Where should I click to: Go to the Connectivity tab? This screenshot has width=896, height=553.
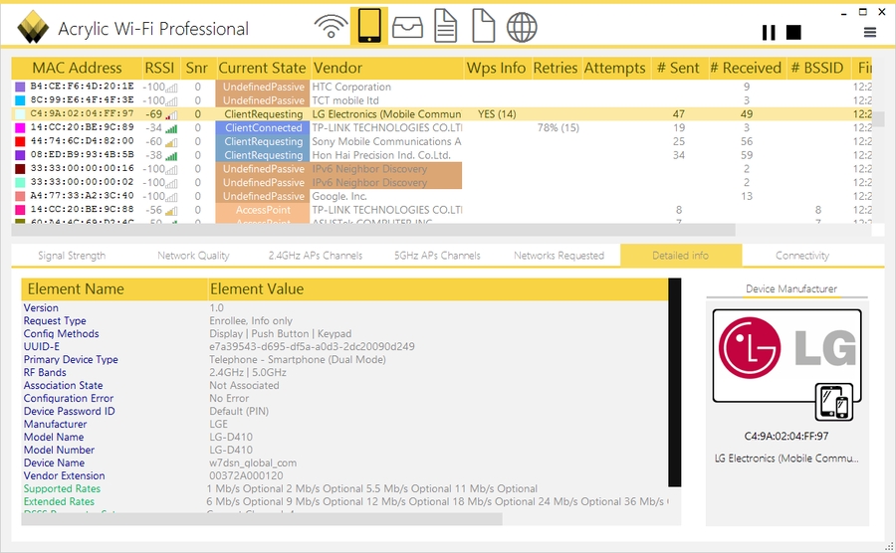click(x=802, y=256)
